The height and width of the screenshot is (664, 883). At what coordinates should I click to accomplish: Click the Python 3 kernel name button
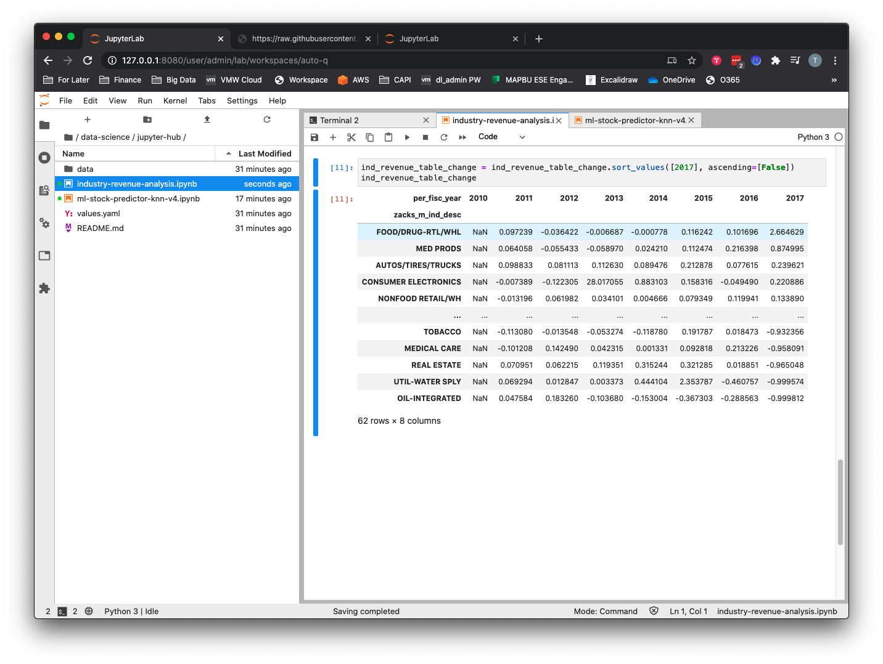[x=813, y=137]
